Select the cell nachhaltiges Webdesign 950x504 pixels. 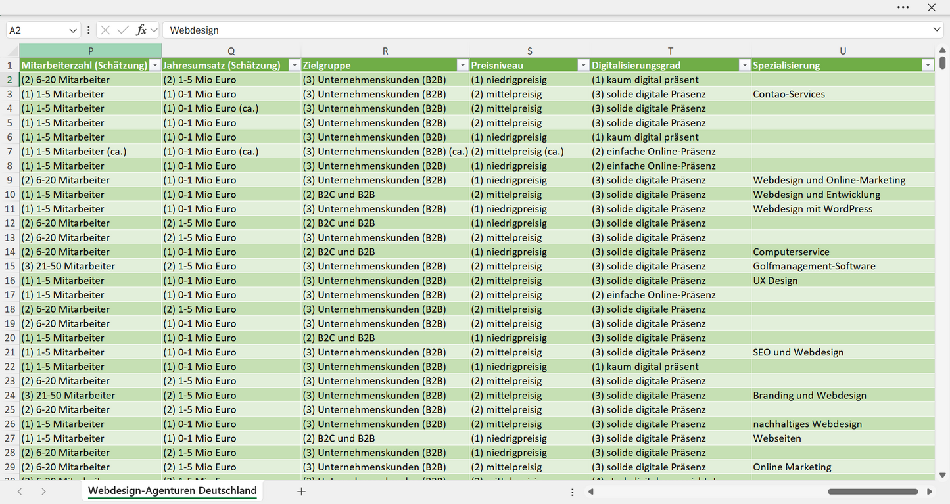click(843, 424)
